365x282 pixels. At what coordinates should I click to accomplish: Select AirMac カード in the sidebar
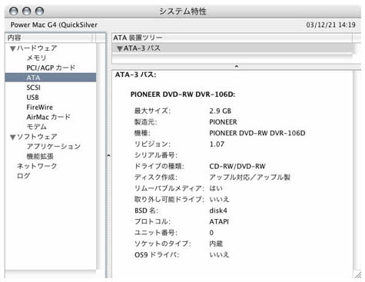coord(48,117)
